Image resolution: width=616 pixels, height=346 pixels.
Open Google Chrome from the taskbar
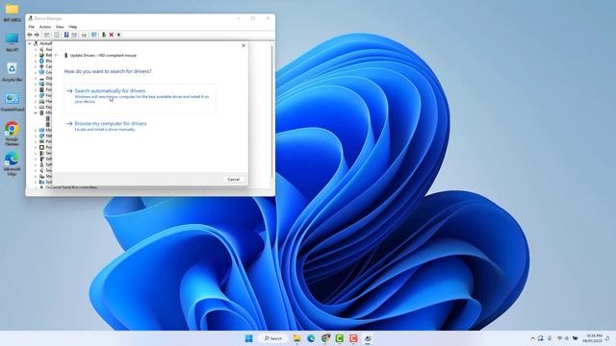click(325, 338)
